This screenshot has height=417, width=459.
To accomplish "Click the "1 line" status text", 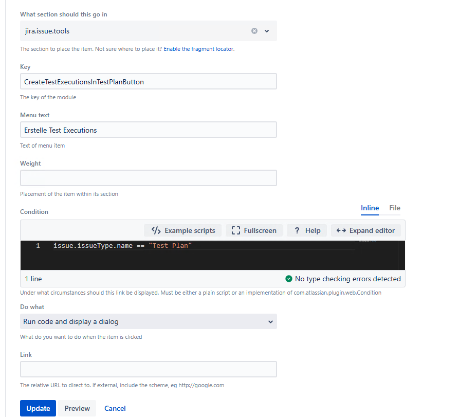I will pyautogui.click(x=33, y=279).
